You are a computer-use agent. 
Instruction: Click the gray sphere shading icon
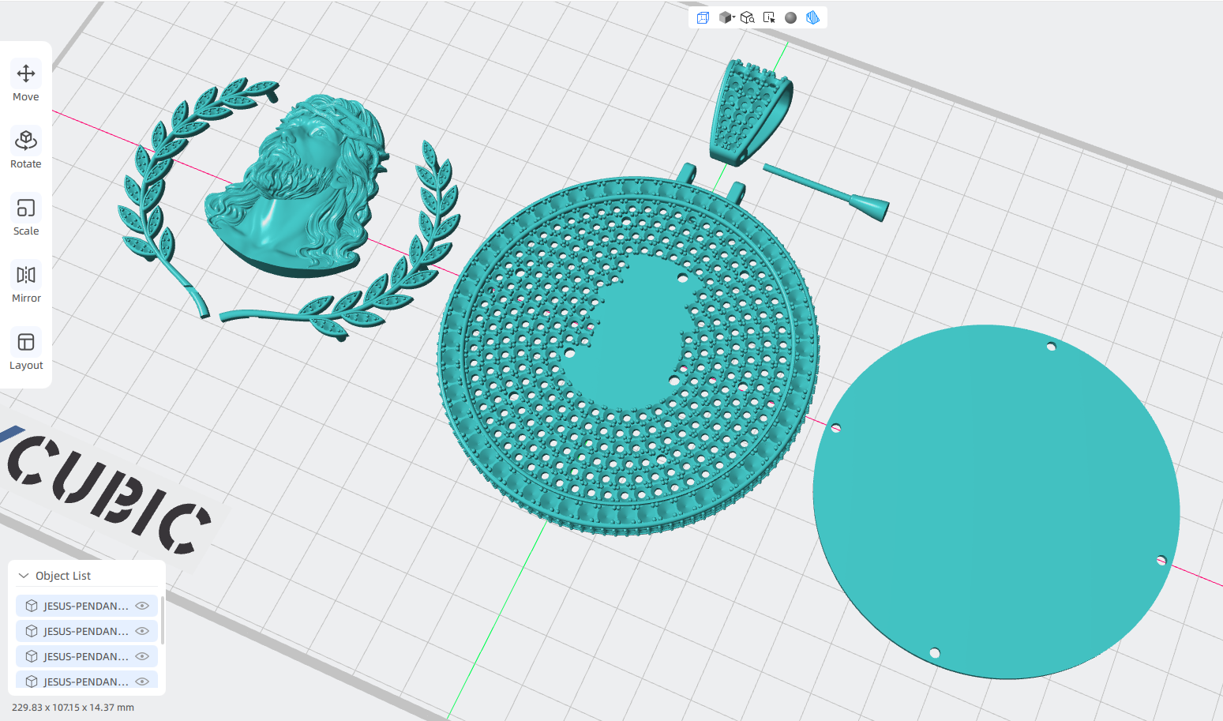click(790, 17)
